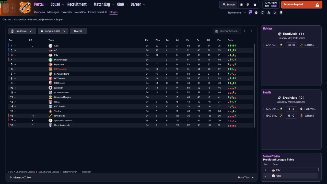Open settings with the gear icon
This screenshot has height=184, width=327.
coord(255,5)
